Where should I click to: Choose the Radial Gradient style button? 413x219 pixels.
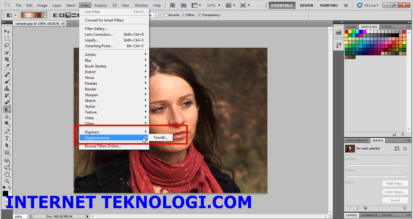(x=61, y=15)
